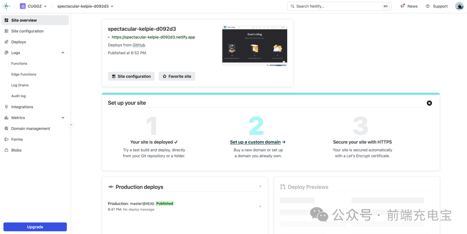Screen dimensions: 467x234
Task: Click the Forms icon in sidebar
Action: [6, 139]
